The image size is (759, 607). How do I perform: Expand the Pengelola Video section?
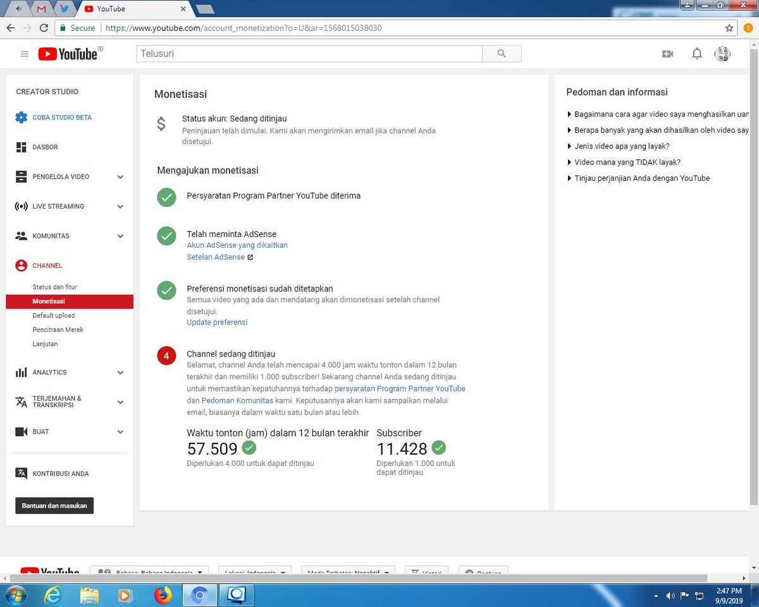point(120,177)
